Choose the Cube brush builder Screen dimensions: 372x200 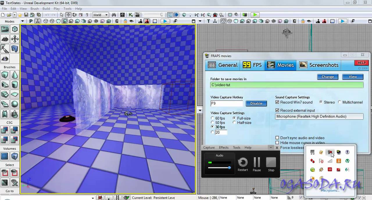5,75
